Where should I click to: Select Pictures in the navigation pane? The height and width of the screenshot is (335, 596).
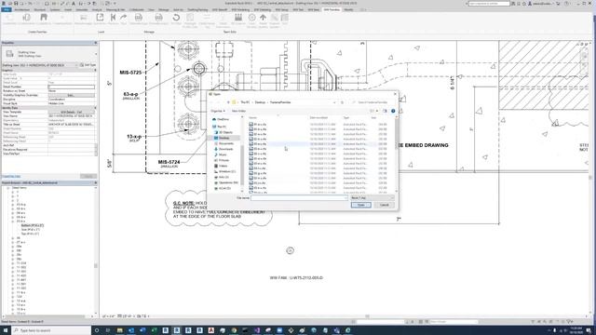[223, 160]
